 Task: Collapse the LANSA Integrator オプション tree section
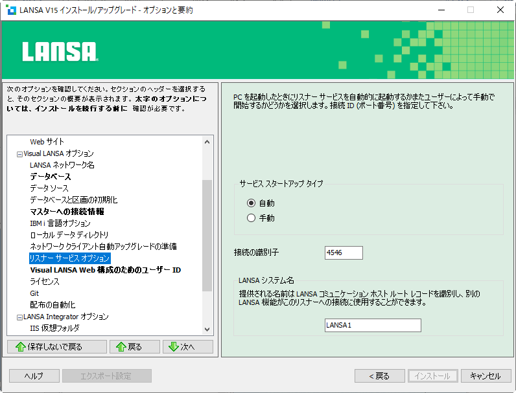click(x=19, y=317)
